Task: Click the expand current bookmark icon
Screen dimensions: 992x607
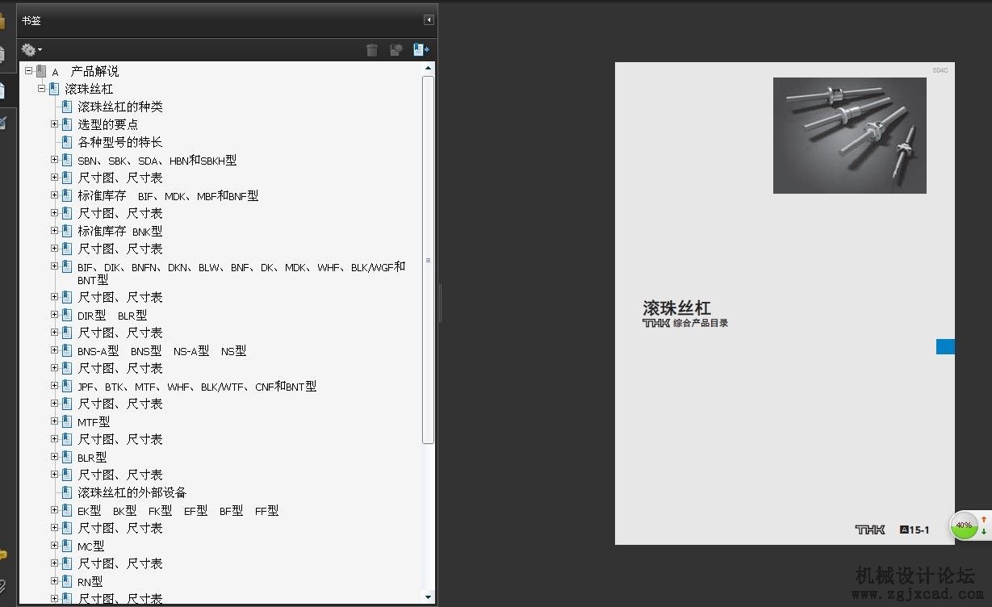Action: pos(421,50)
